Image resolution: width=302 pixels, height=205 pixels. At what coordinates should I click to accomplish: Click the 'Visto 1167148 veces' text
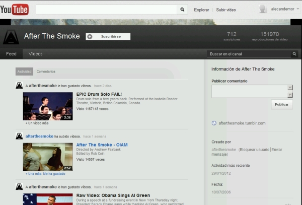click(92, 109)
